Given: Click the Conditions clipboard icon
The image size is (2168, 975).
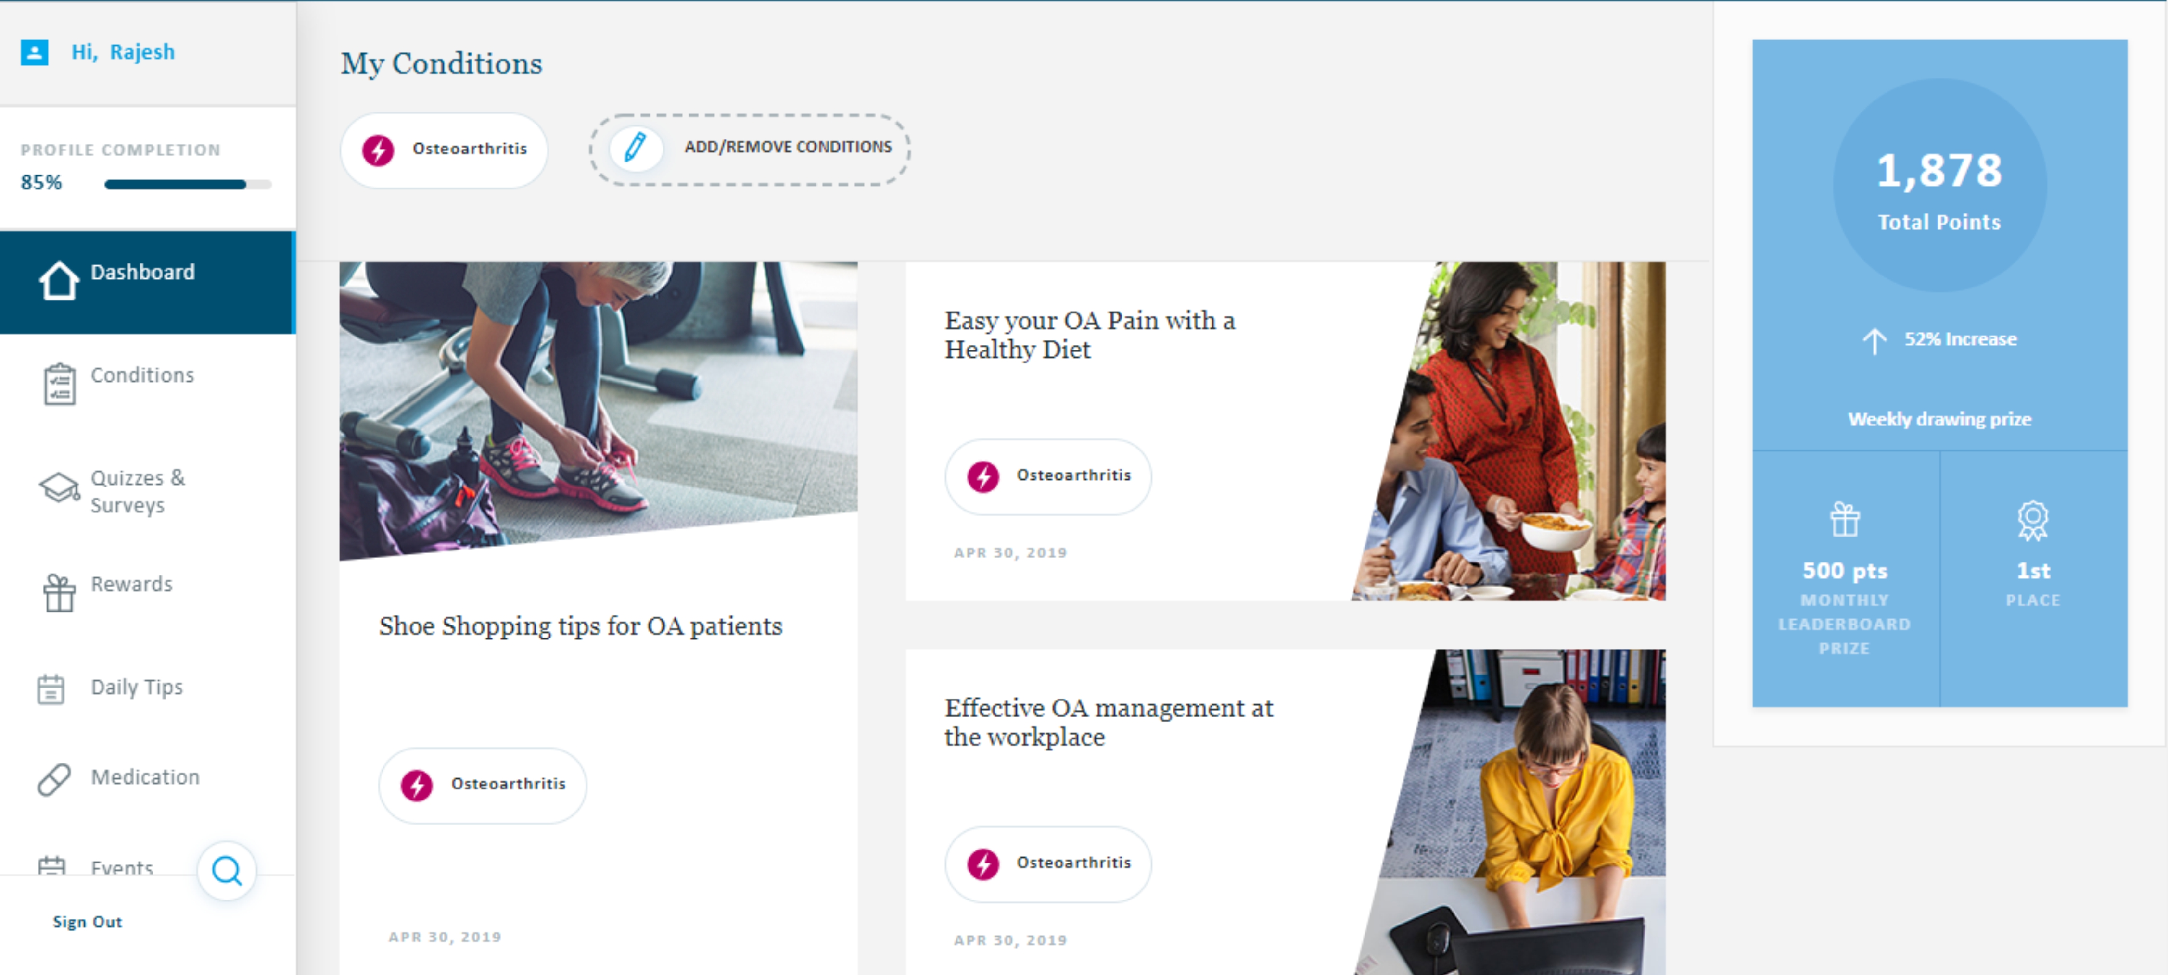Looking at the screenshot, I should click(59, 384).
